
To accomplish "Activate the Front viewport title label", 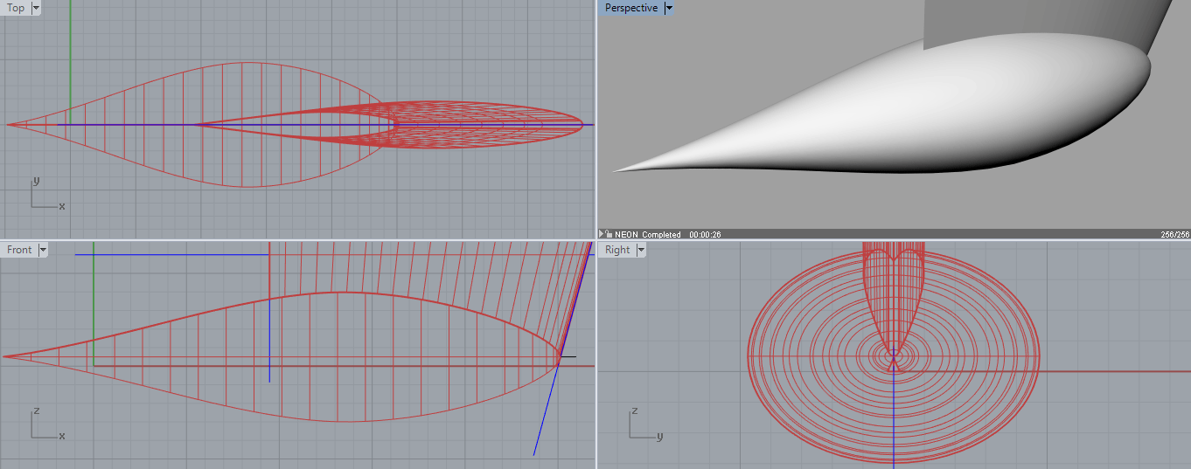I will (19, 250).
